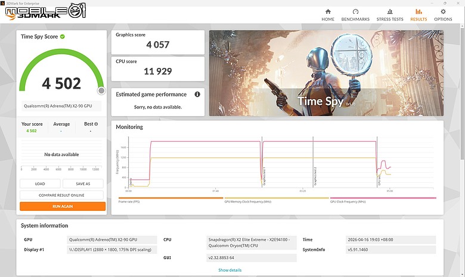This screenshot has width=465, height=277.
Task: Open the Benchmarks tab
Action: 355,15
